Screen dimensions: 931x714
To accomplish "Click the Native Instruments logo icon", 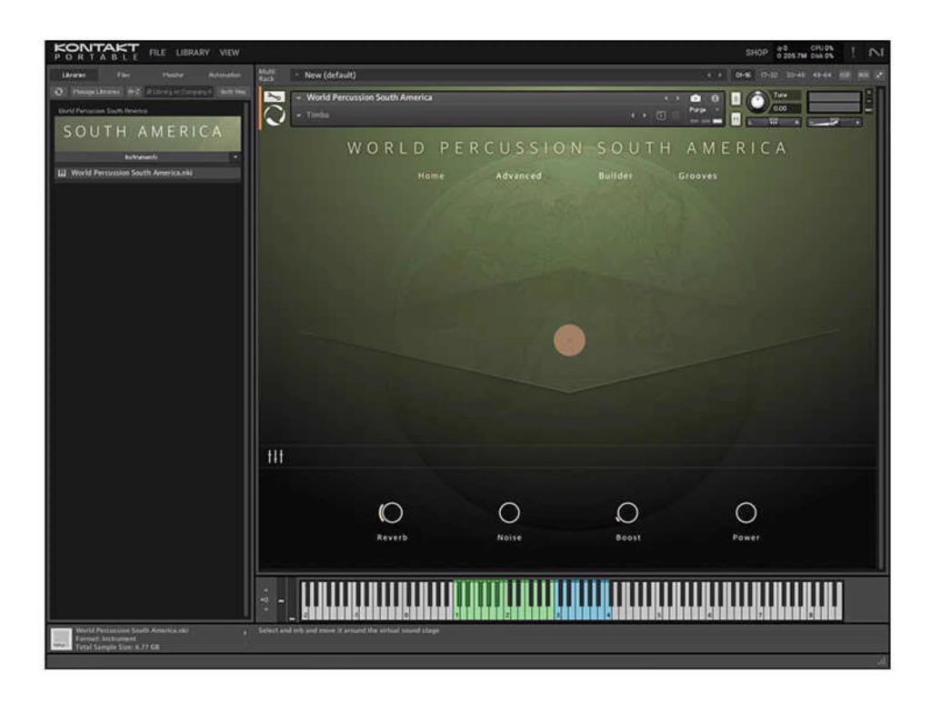I will click(x=876, y=53).
